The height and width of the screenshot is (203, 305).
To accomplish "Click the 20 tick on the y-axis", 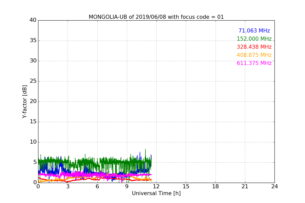I will (x=33, y=101).
